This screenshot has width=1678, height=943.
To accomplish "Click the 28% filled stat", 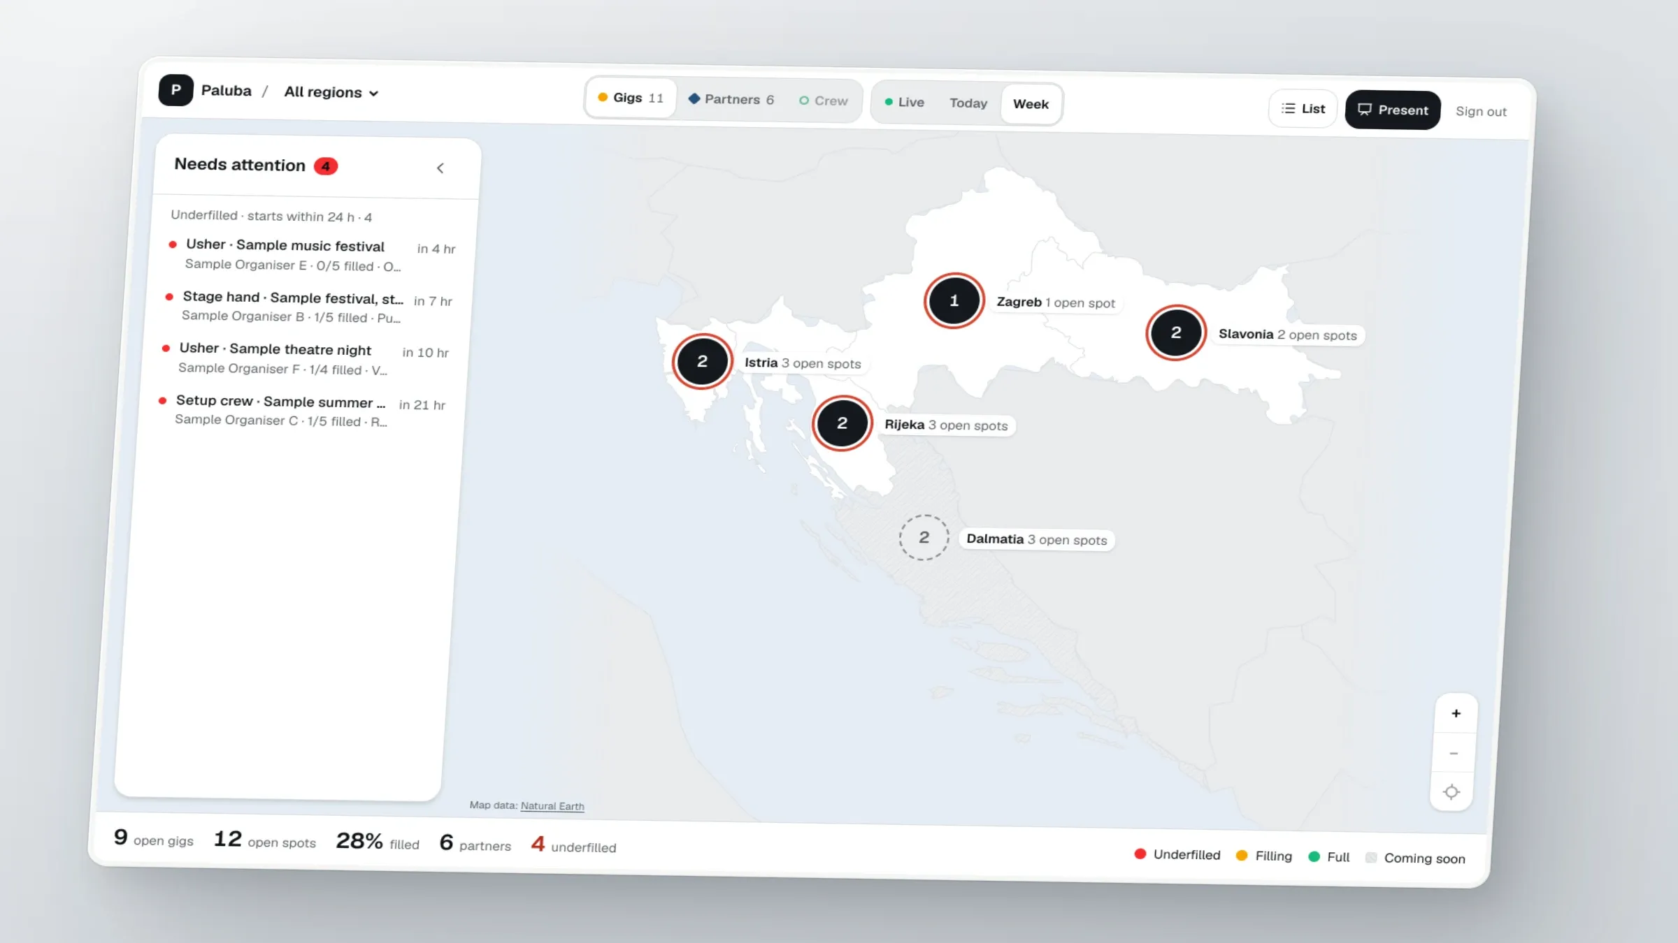I will point(378,842).
